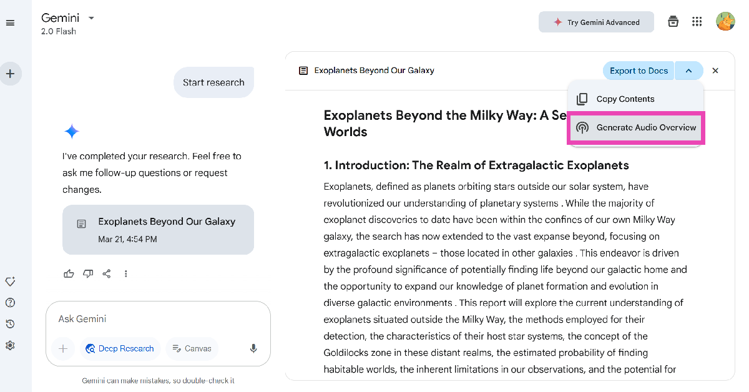Viewport: 749px width, 392px height.
Task: Open the Activity history icon
Action: click(x=10, y=324)
